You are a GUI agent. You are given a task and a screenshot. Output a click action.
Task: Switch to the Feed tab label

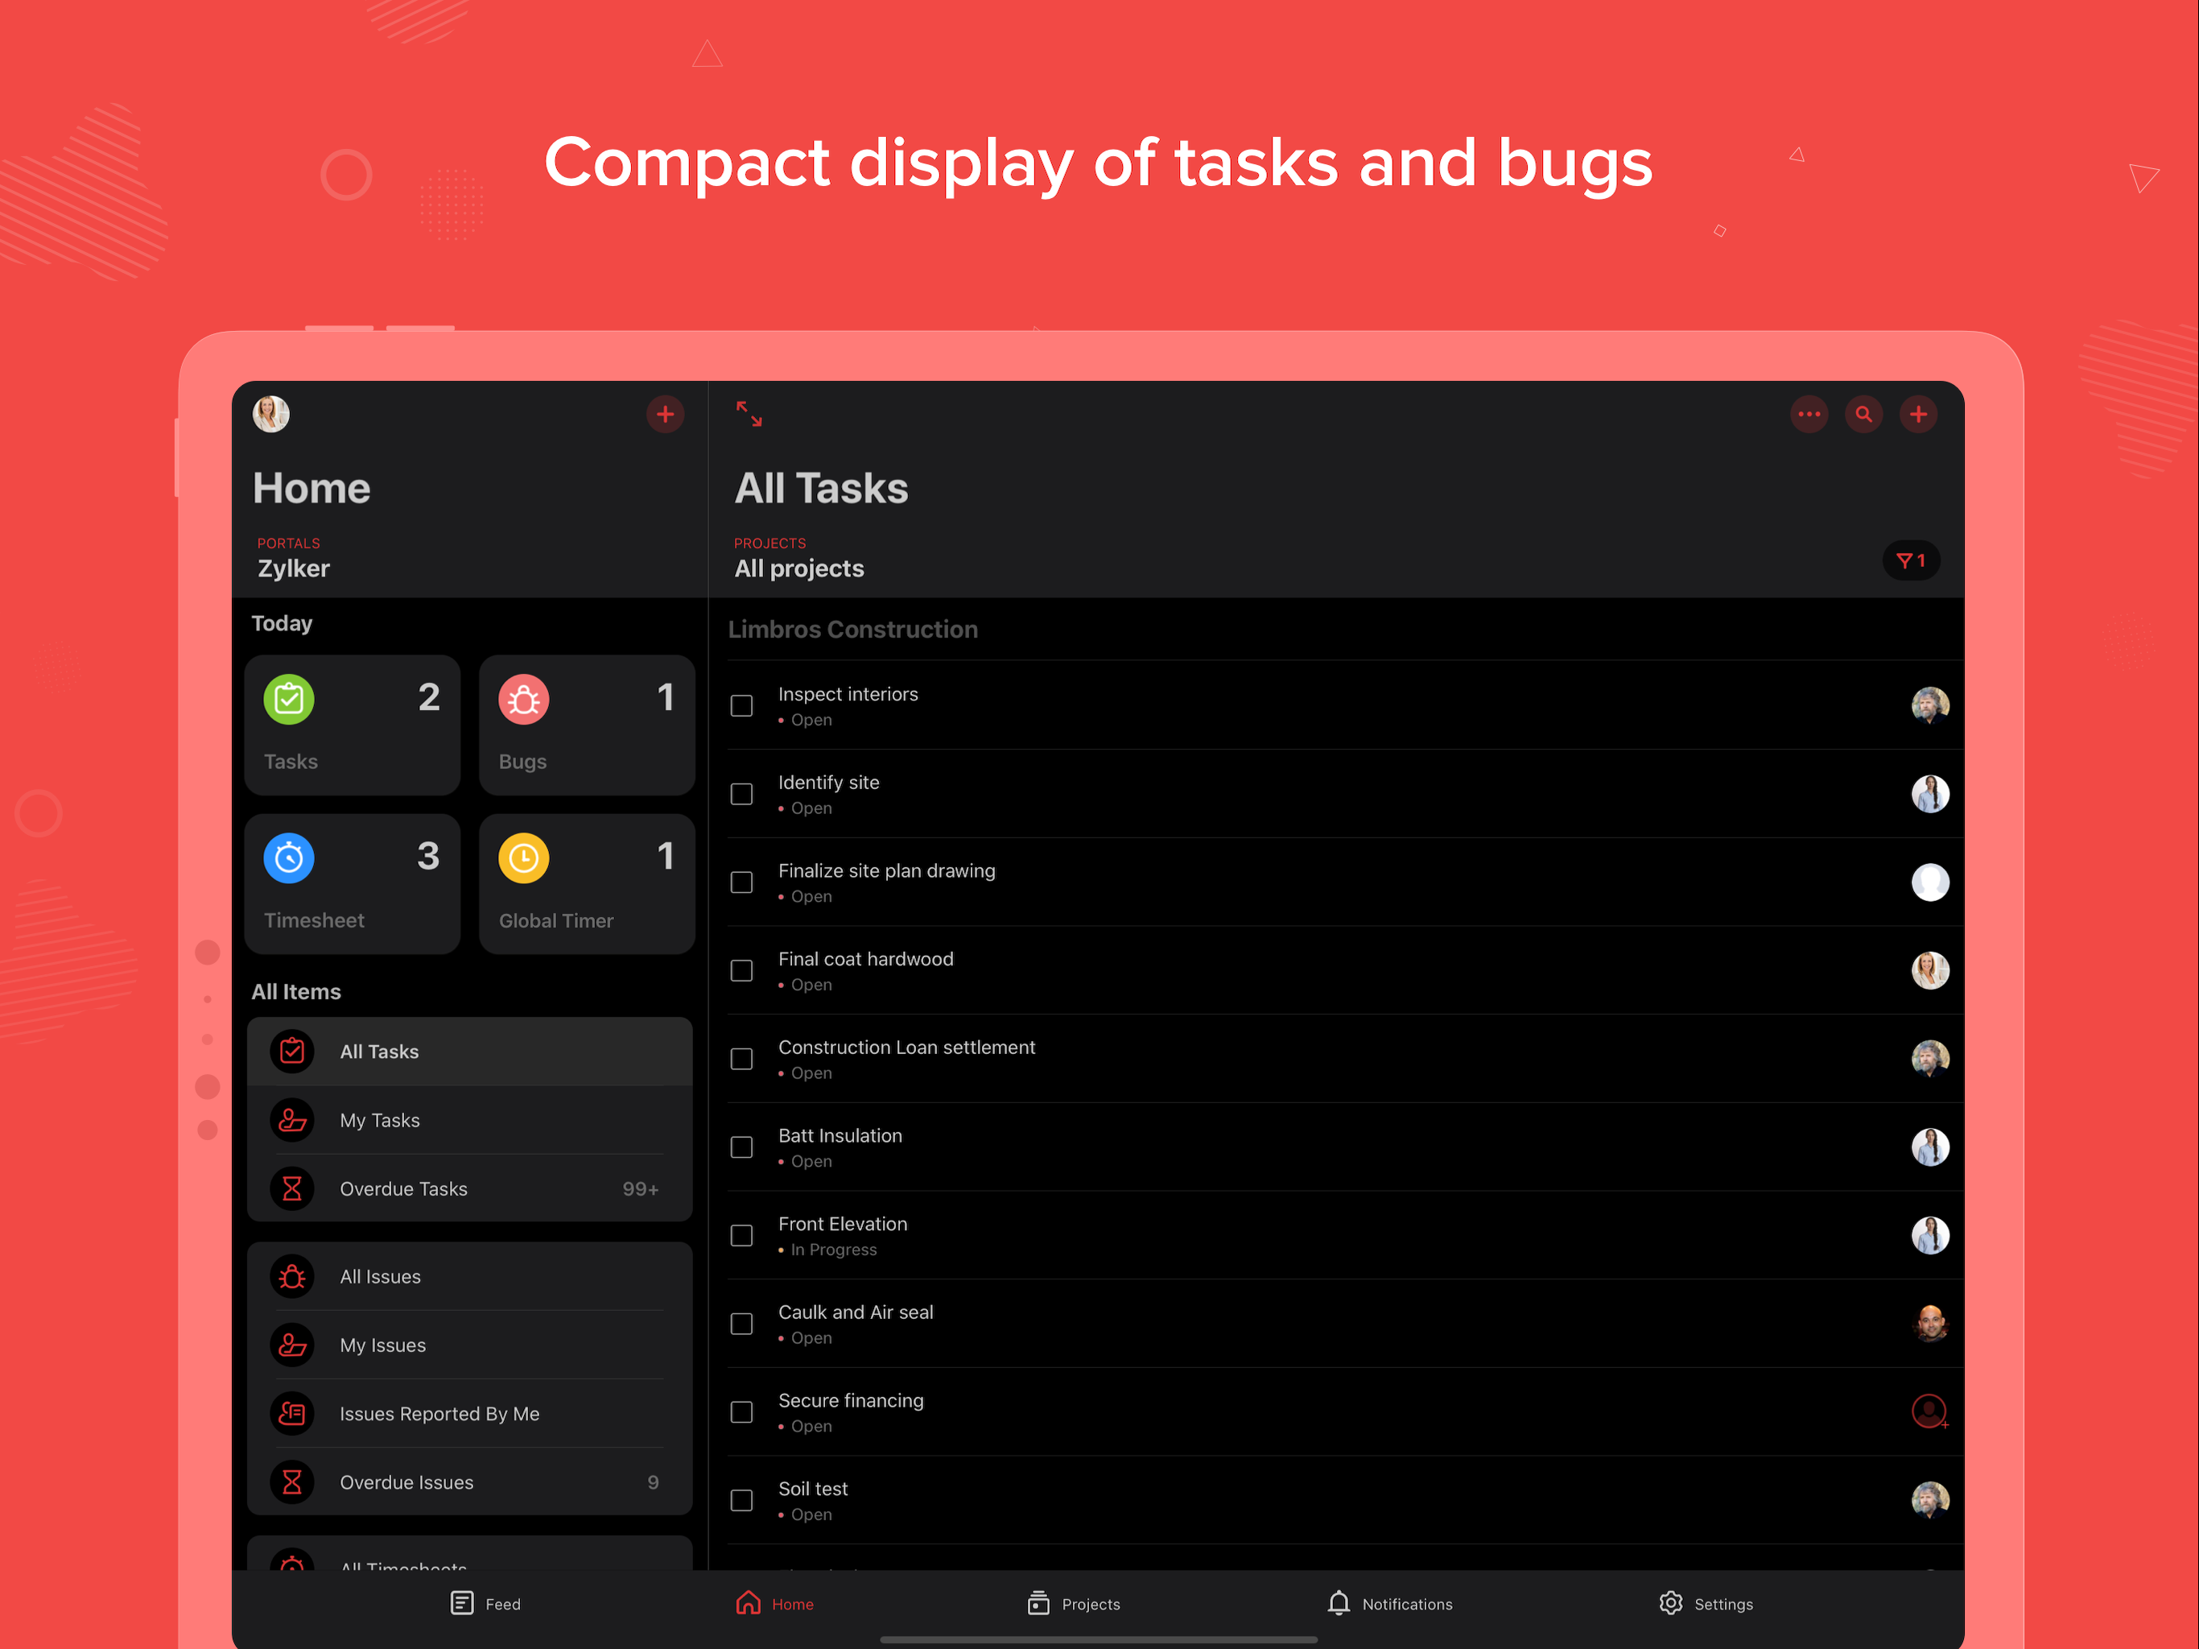[x=503, y=1604]
